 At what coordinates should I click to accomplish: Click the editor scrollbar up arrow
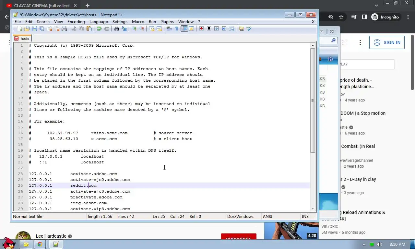point(313,46)
